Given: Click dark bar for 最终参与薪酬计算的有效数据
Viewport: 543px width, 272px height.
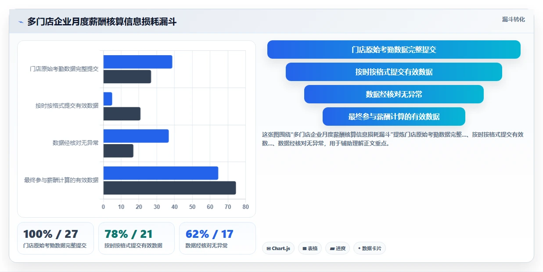Looking at the screenshot, I should [169, 188].
